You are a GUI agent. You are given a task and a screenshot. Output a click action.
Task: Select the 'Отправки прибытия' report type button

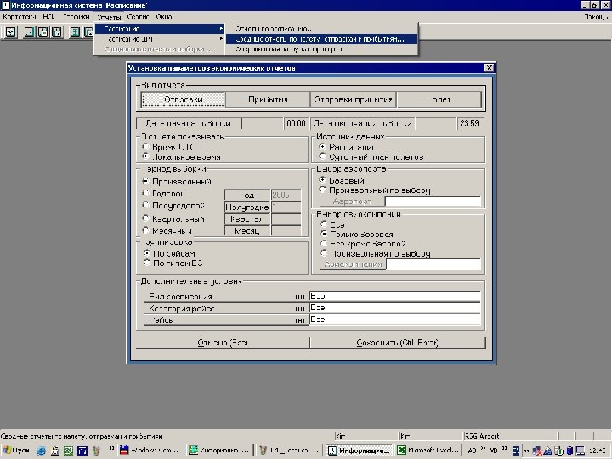click(354, 99)
